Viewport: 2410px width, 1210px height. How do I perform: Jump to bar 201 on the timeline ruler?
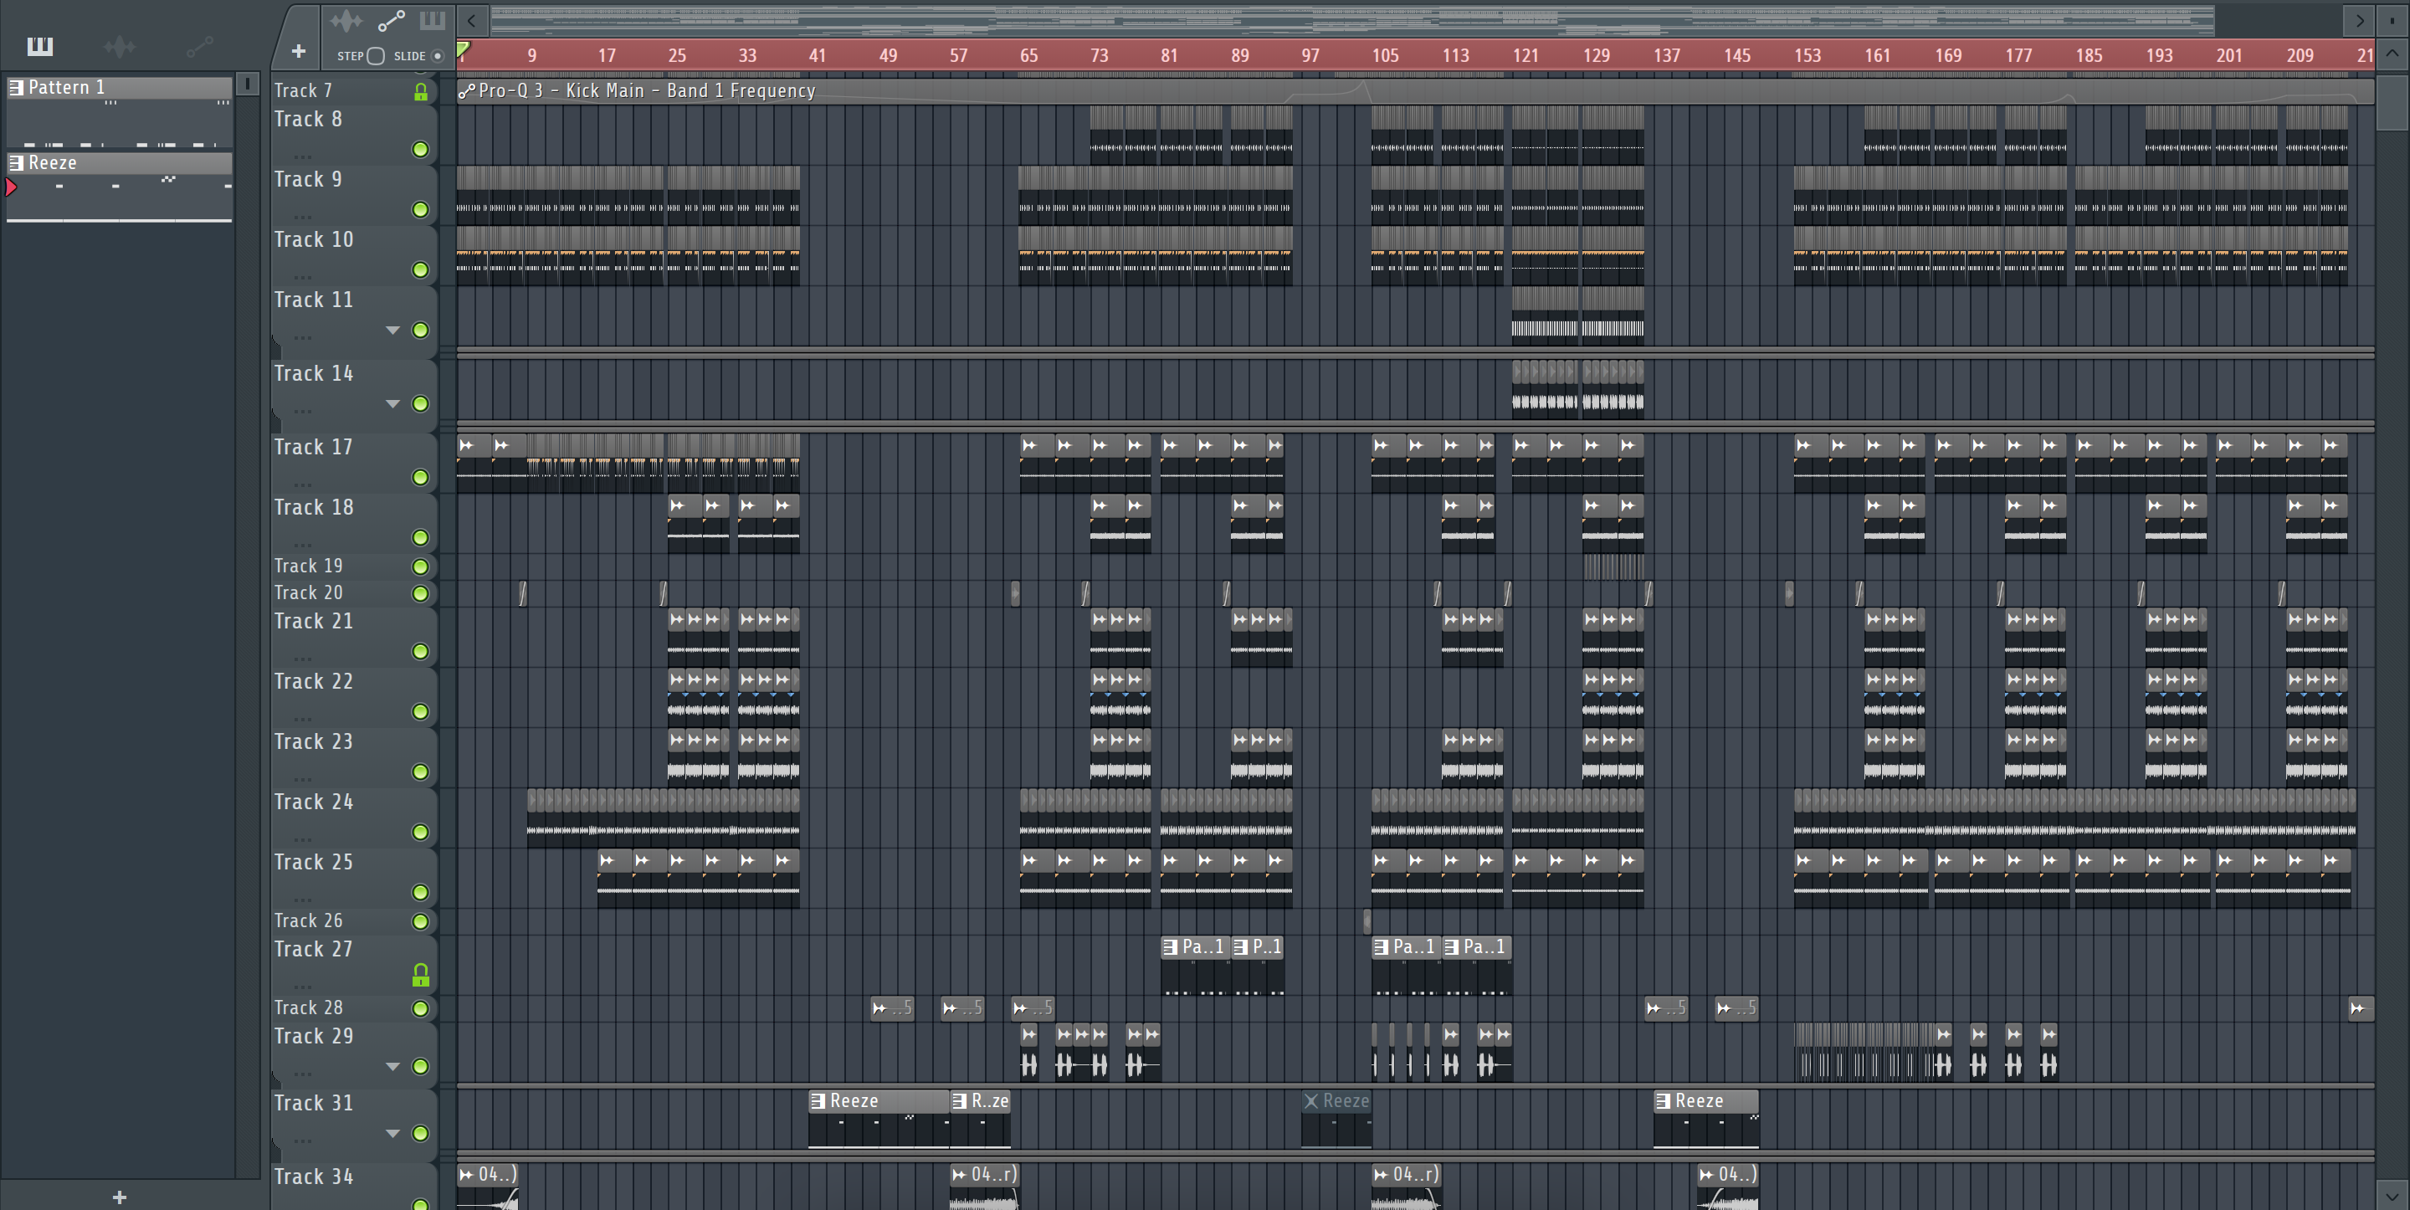point(2228,55)
